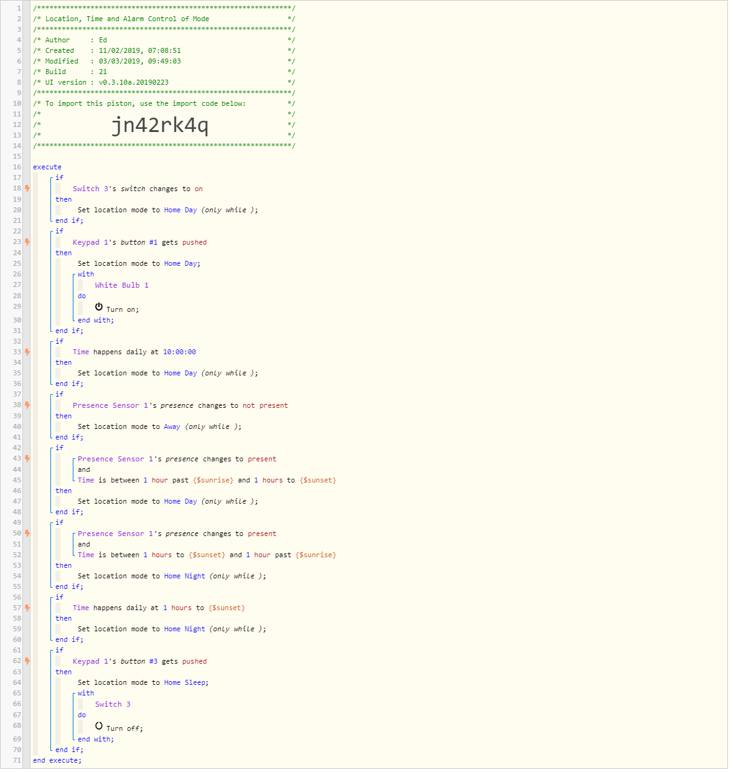
Task: Select the 'White Bulb 1' device
Action: [x=122, y=285]
